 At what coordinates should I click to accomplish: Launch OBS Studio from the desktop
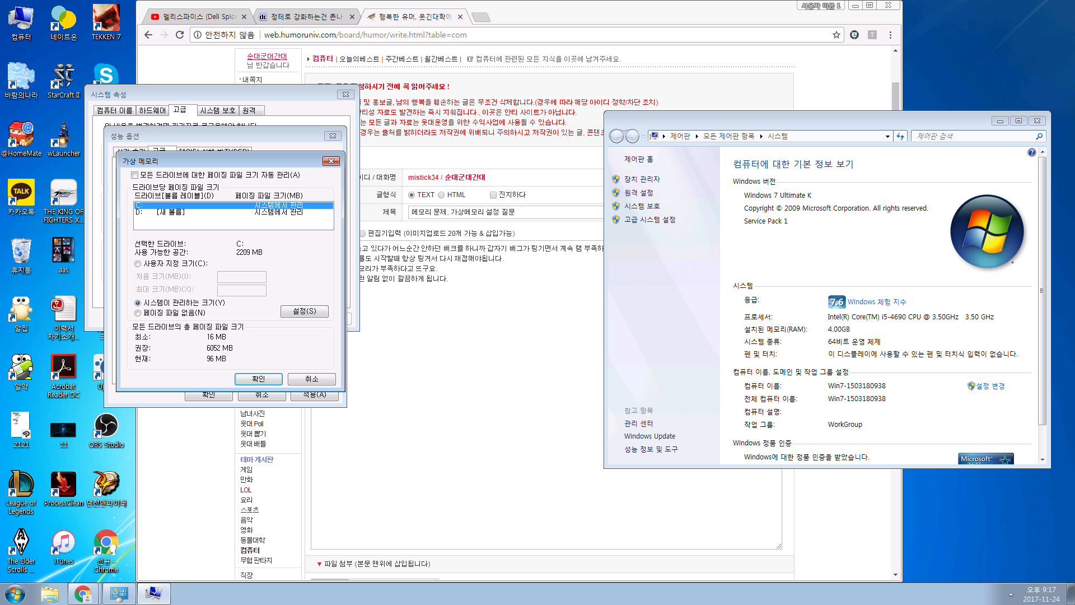pos(106,430)
